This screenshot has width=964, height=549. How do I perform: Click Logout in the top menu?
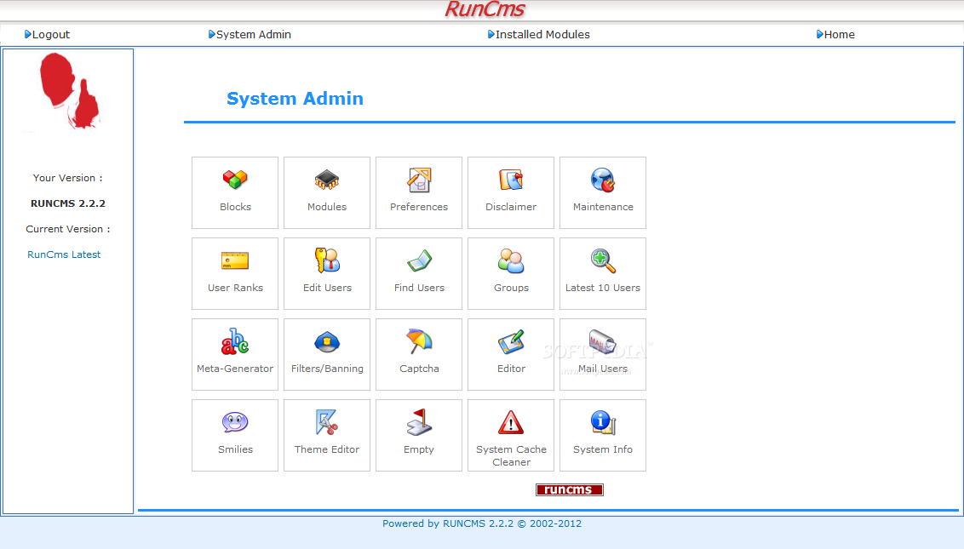click(50, 35)
